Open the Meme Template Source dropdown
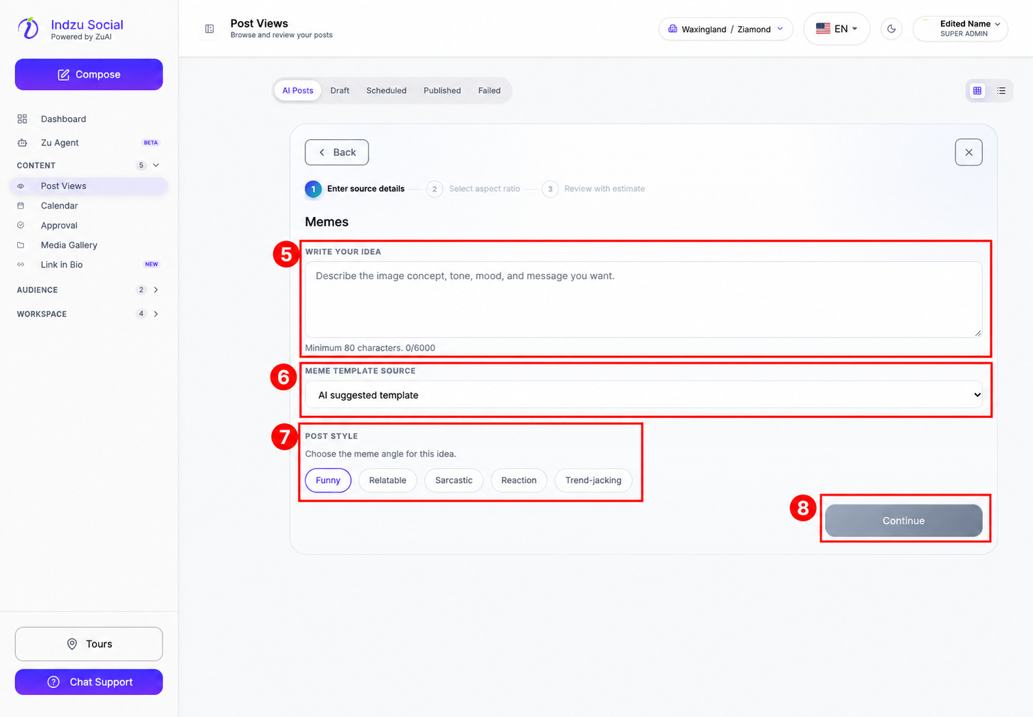Image resolution: width=1033 pixels, height=717 pixels. (644, 395)
